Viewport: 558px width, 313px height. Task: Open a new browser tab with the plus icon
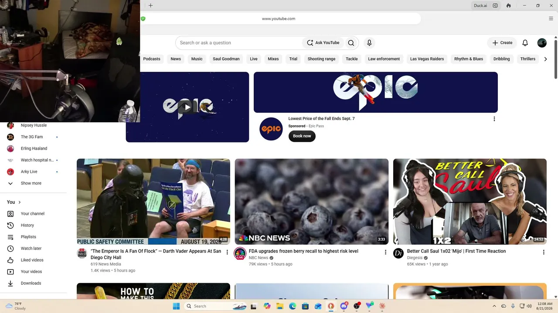[x=150, y=6]
